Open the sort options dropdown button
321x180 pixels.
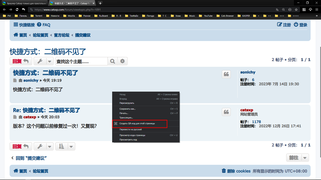coord(65,146)
